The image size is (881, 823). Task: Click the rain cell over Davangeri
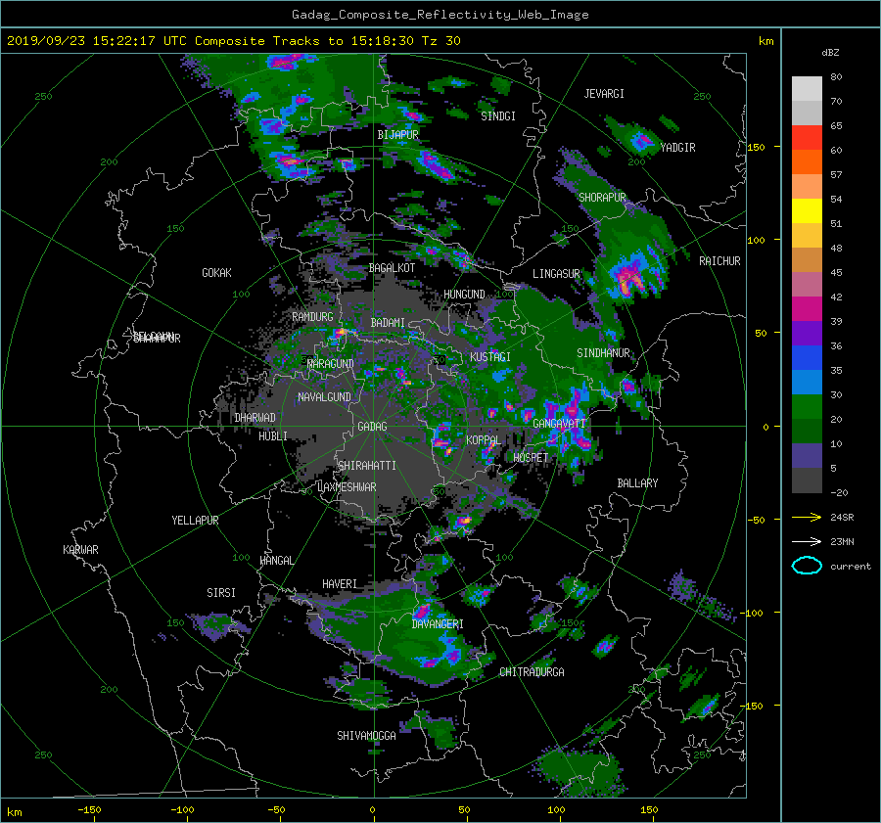point(422,612)
